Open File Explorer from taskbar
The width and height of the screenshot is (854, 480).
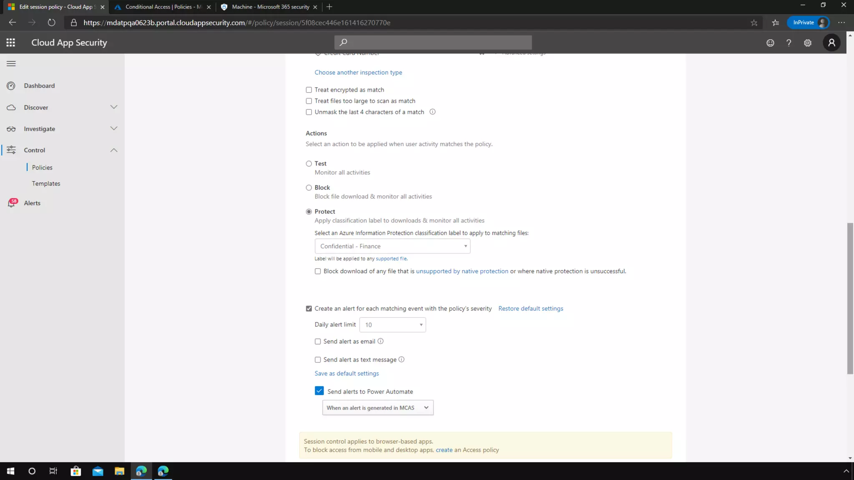pos(119,471)
